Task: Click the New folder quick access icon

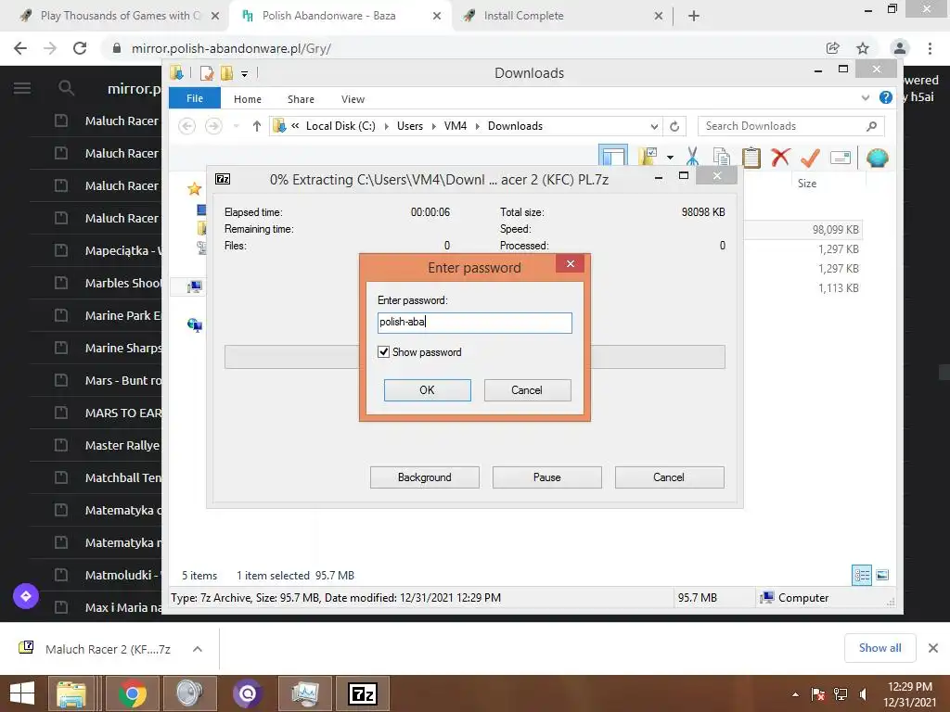Action: point(226,73)
